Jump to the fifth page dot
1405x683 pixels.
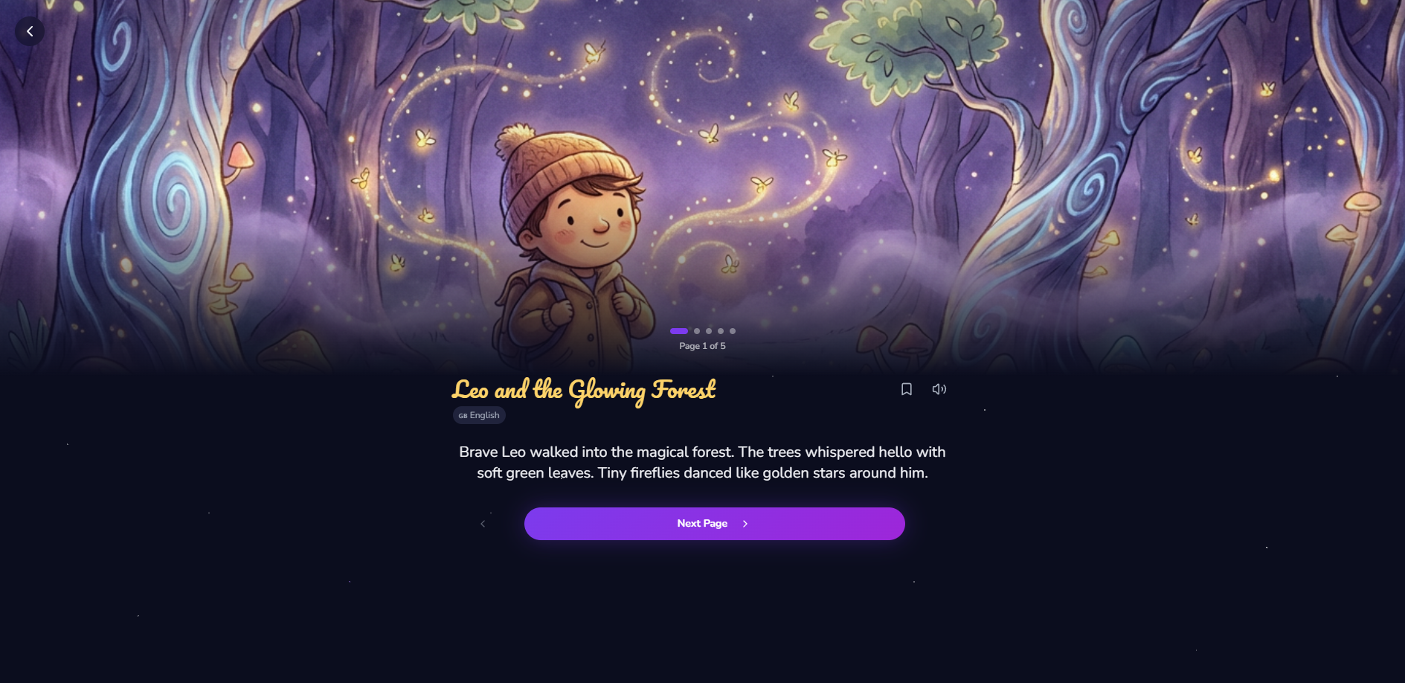[x=733, y=331]
